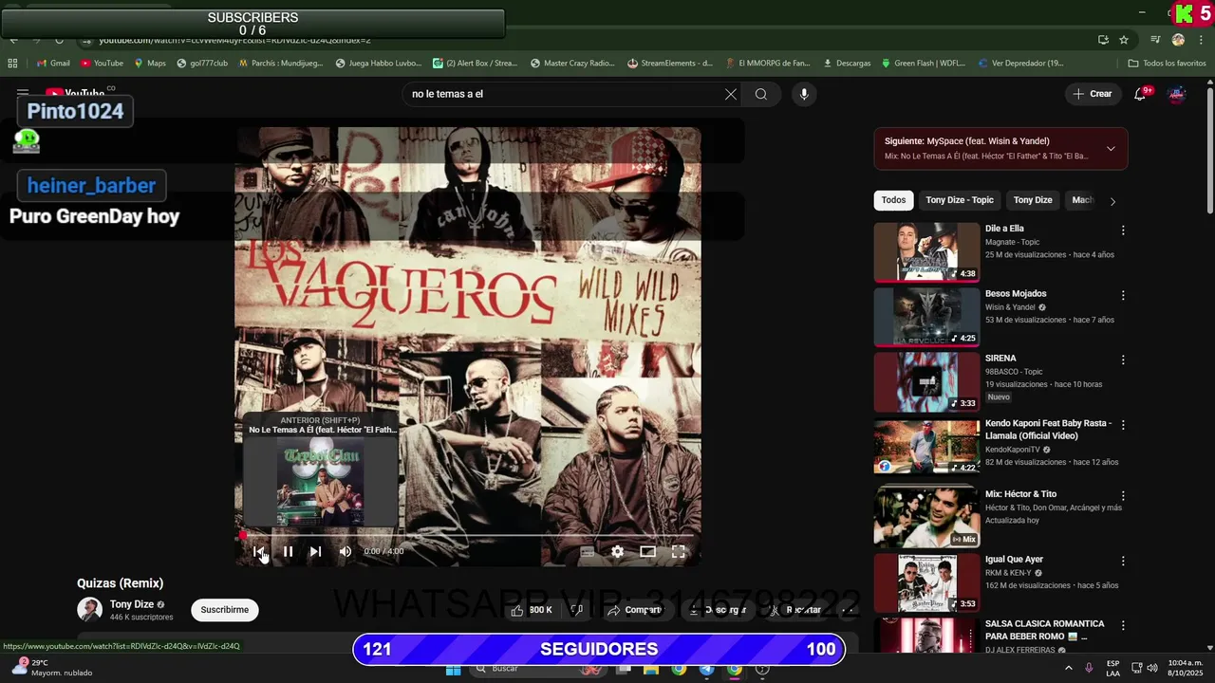Image resolution: width=1215 pixels, height=683 pixels.
Task: Open the Windows Start button
Action: click(454, 669)
